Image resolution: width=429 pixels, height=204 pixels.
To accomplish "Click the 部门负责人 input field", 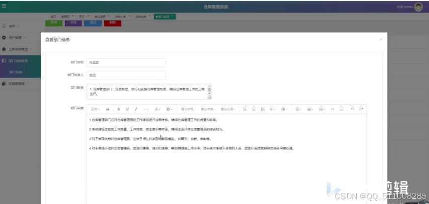I will pos(126,75).
